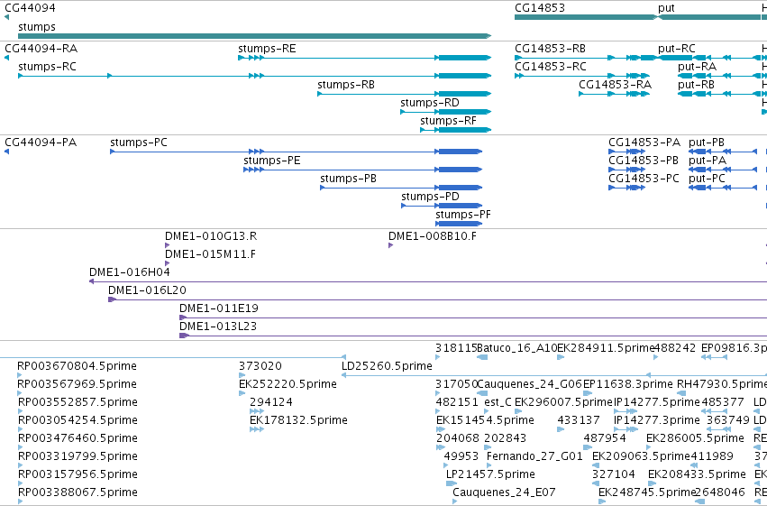
Task: Click EST LP21457.5prime
Action: [490, 475]
